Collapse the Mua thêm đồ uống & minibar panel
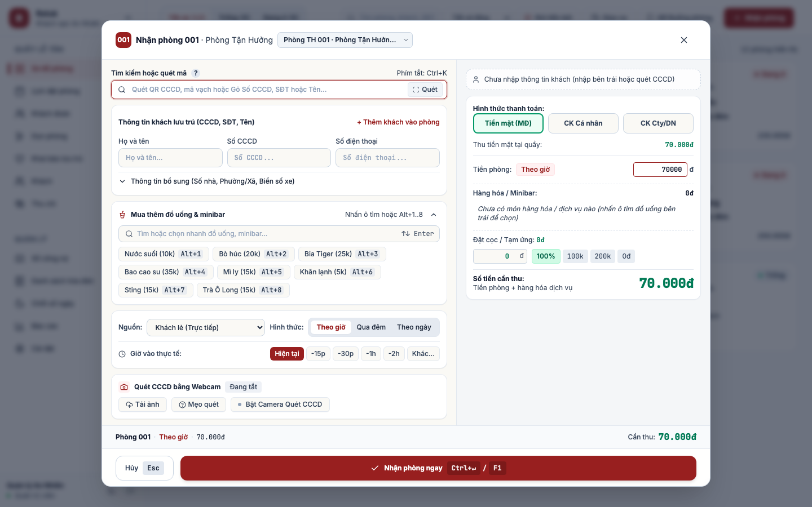The width and height of the screenshot is (812, 507). [x=434, y=215]
